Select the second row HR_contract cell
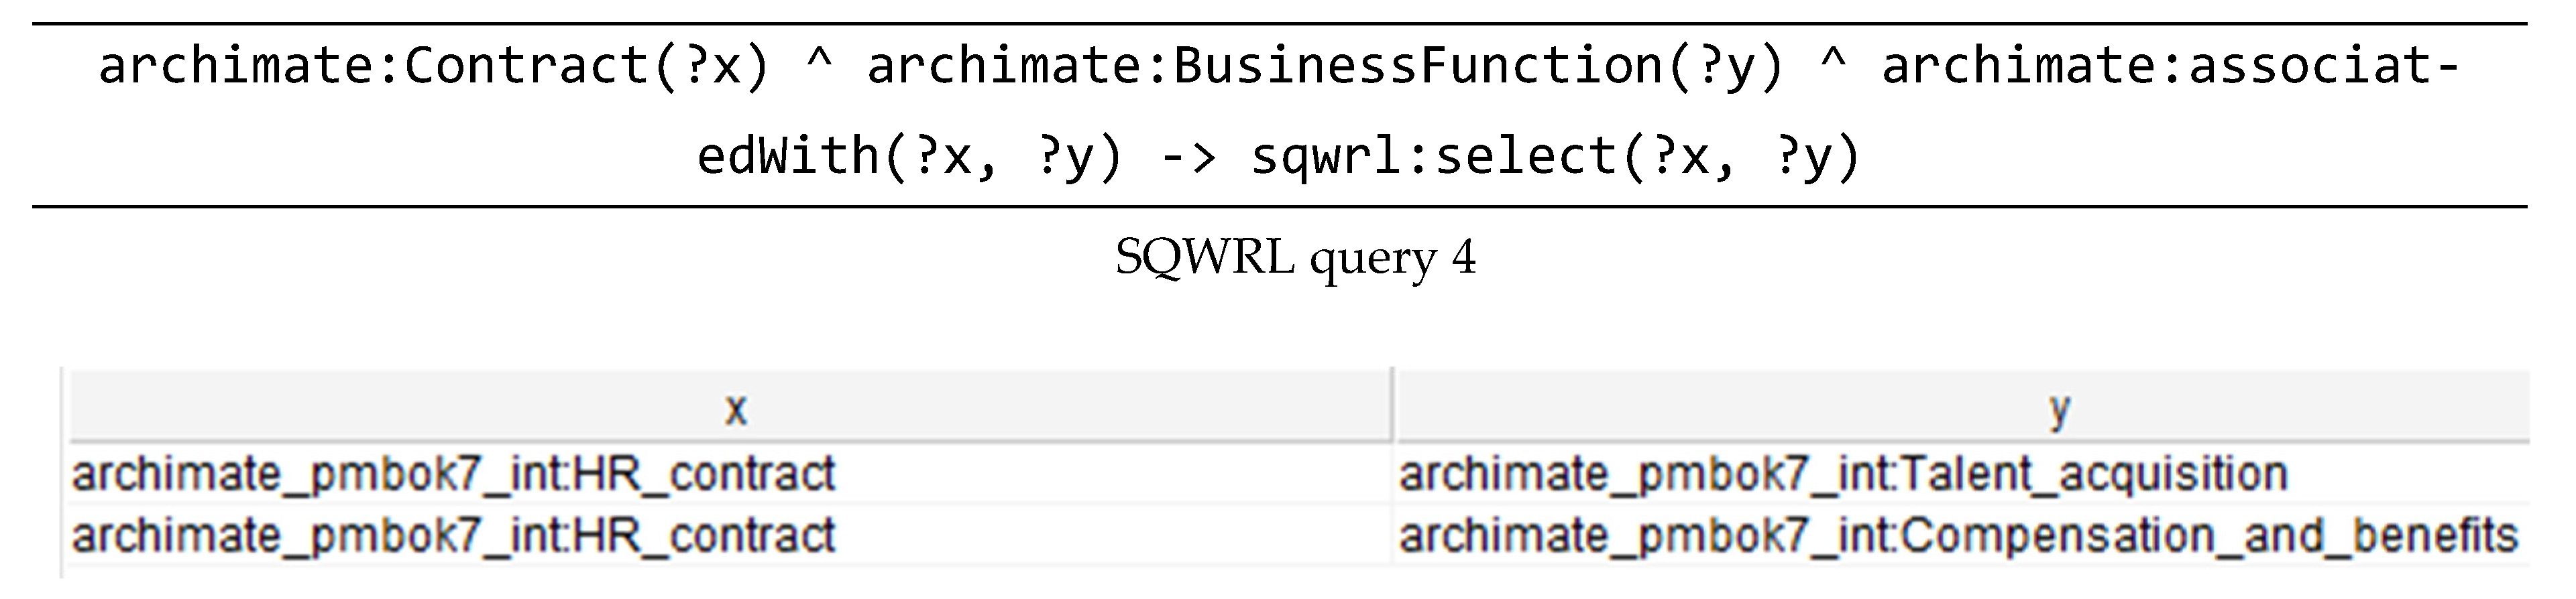Viewport: 2576px width, 599px height. coord(453,536)
